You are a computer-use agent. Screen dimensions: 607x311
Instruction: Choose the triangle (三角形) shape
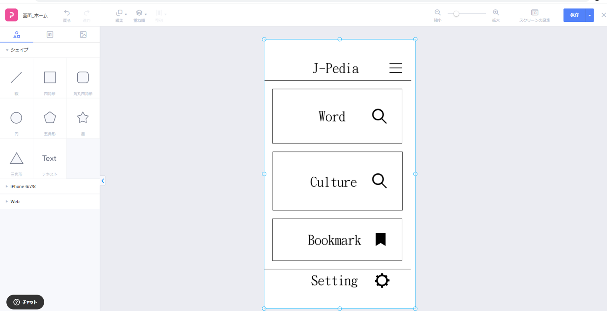pyautogui.click(x=16, y=158)
